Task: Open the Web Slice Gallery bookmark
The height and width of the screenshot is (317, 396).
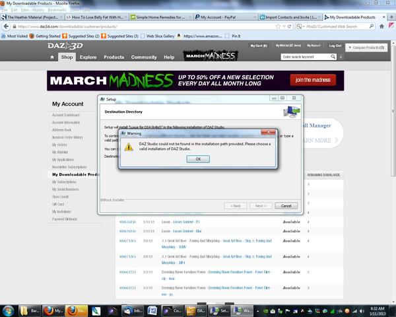Action: (x=158, y=36)
